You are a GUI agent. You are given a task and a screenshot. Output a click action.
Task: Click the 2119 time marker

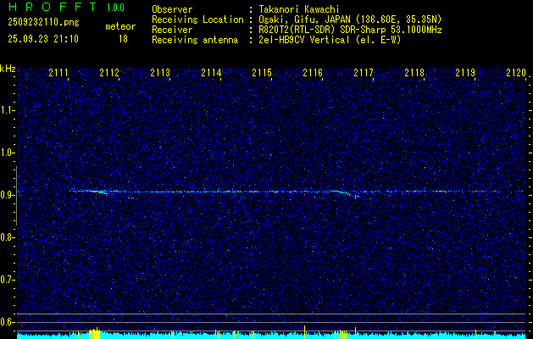coord(465,72)
